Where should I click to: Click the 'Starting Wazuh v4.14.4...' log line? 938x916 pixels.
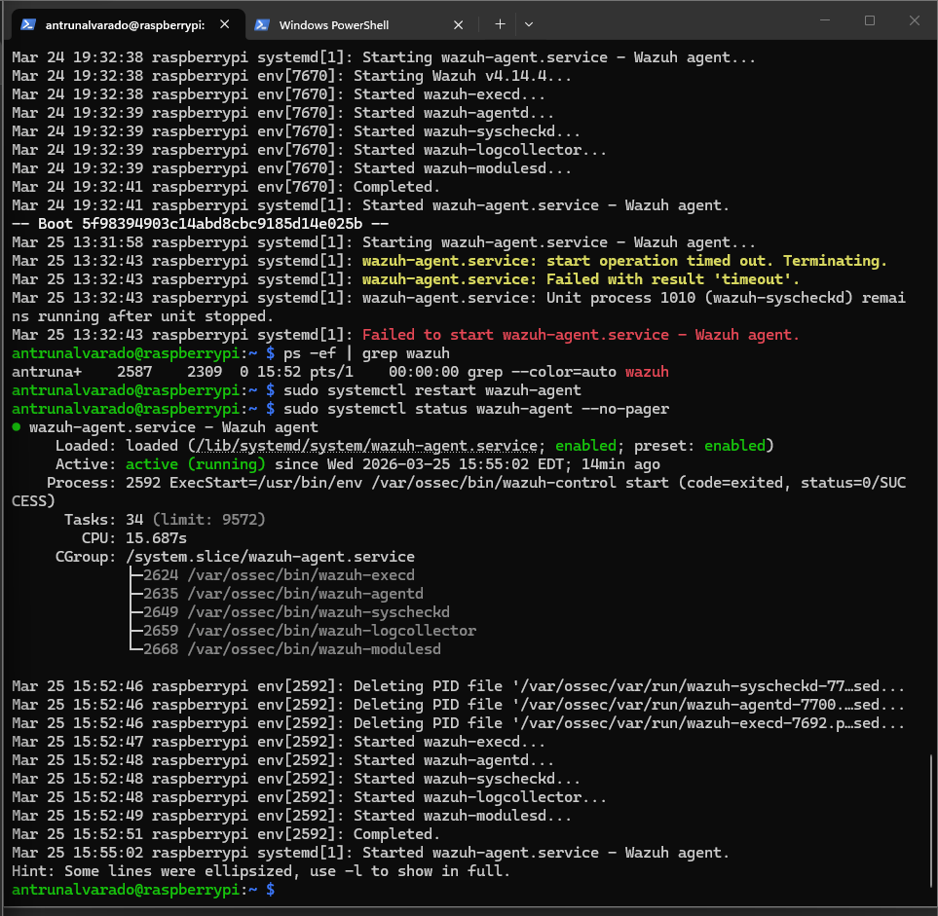pyautogui.click(x=291, y=76)
